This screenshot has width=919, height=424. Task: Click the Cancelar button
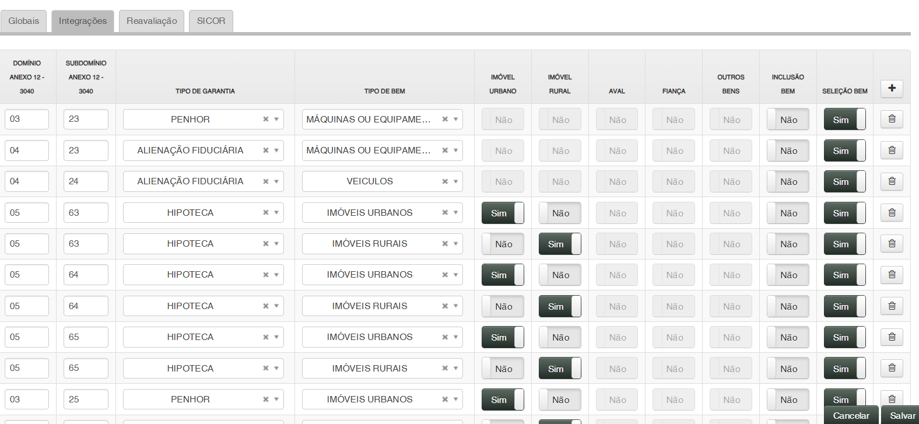(x=851, y=415)
